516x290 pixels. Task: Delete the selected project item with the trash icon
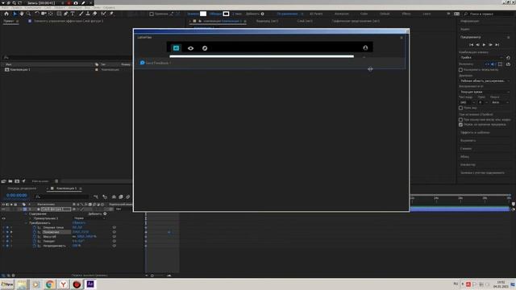click(x=56, y=181)
